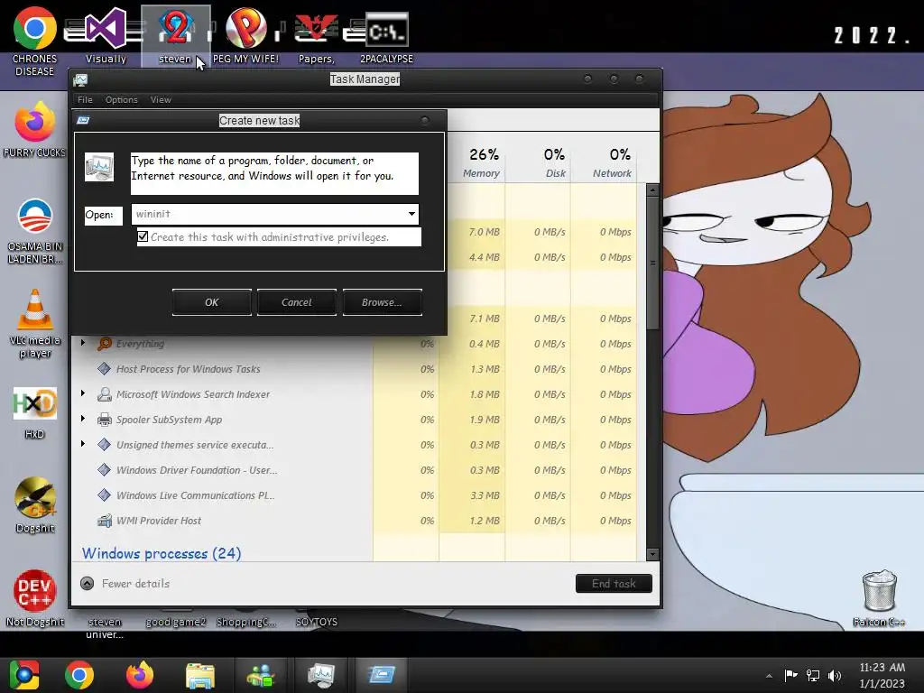Viewport: 924px width, 693px height.
Task: Open File Explorer from the taskbar
Action: 199,675
